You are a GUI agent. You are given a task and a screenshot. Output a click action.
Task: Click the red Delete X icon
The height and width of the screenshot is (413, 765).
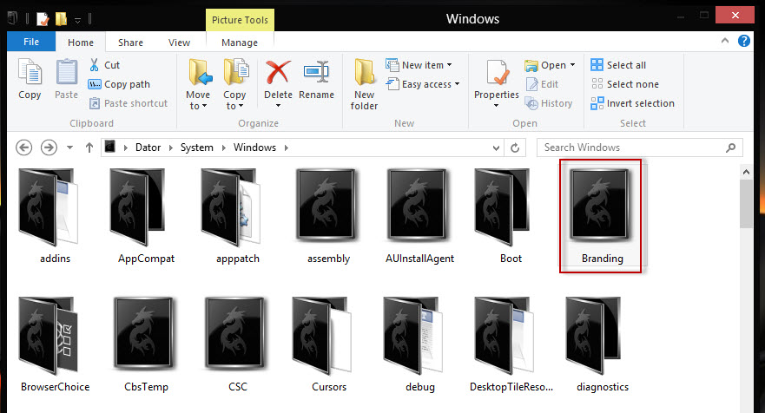coord(278,72)
